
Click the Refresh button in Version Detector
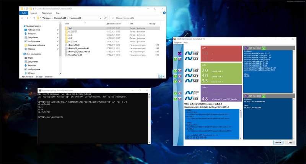pos(278,142)
